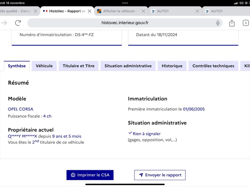
Task: Click the Propriétaire actuel heading
Action: pyautogui.click(x=31, y=130)
